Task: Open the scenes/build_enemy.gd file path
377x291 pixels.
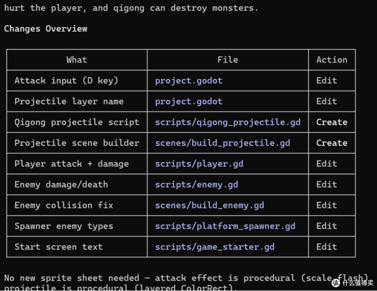Action: tap(209, 206)
